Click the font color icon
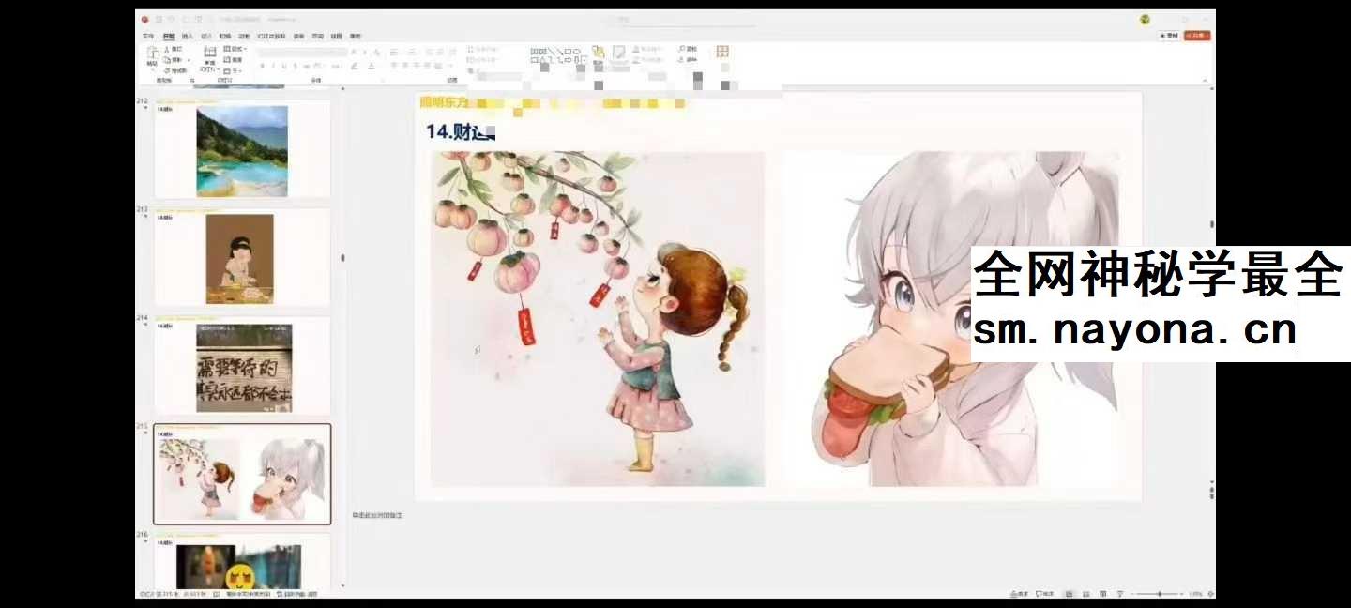This screenshot has height=608, width=1351. tap(372, 66)
